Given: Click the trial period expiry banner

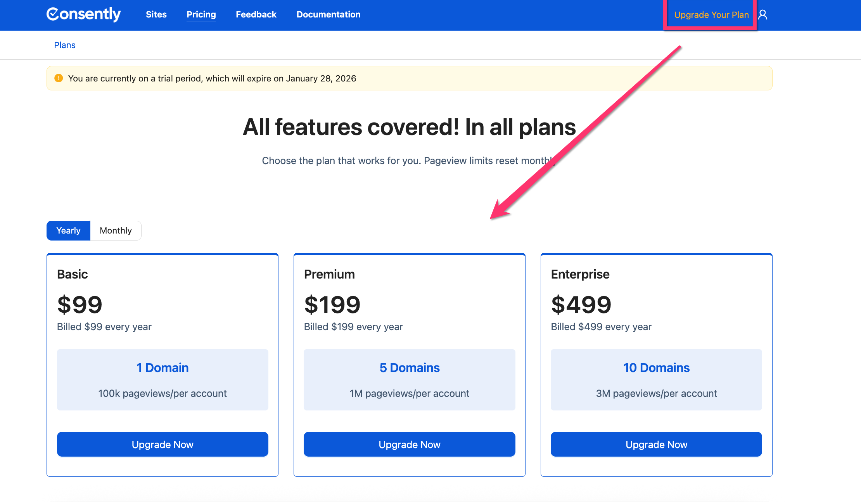Looking at the screenshot, I should [409, 78].
